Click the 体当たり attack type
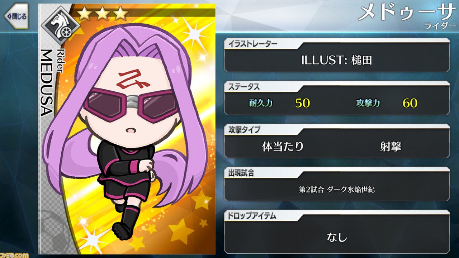Image resolution: width=459 pixels, height=258 pixels. point(283,147)
